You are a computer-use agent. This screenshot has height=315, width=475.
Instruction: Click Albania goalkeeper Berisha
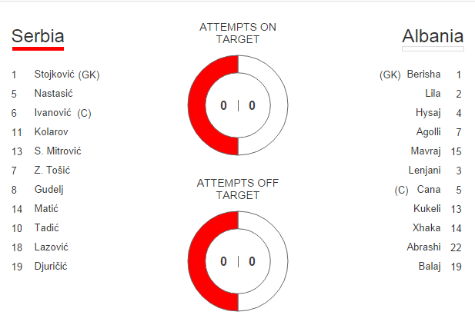click(x=423, y=75)
